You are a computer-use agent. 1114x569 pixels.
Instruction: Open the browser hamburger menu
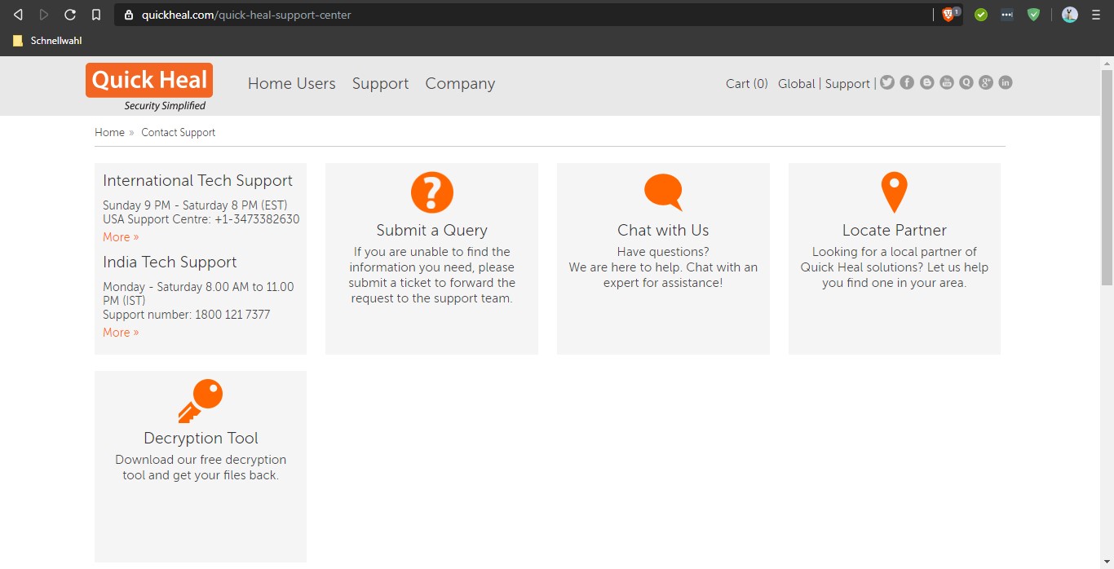point(1096,15)
